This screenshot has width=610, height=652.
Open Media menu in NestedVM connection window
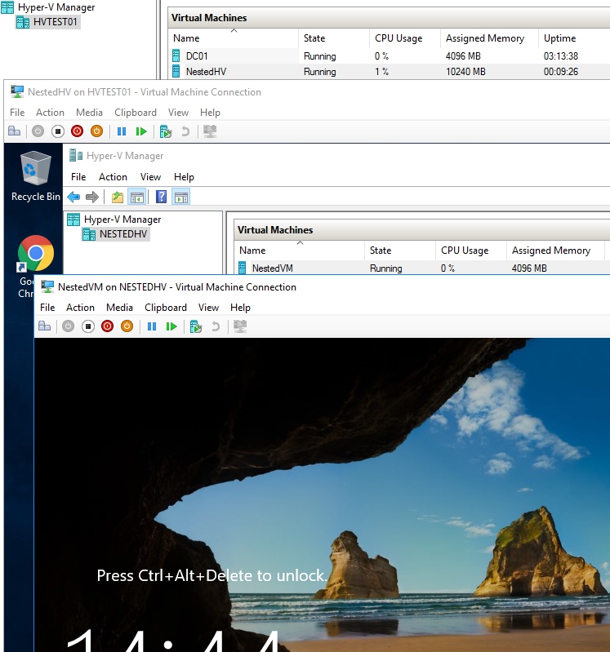point(119,308)
